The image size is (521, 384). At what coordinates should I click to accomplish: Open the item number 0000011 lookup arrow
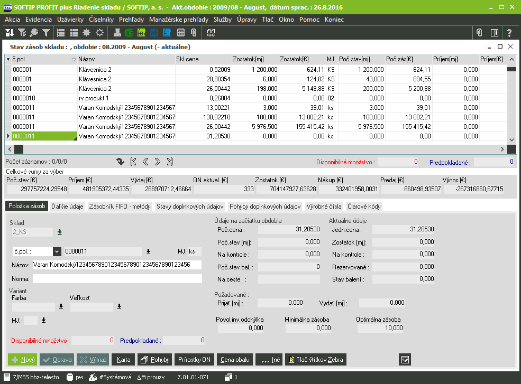(149, 251)
